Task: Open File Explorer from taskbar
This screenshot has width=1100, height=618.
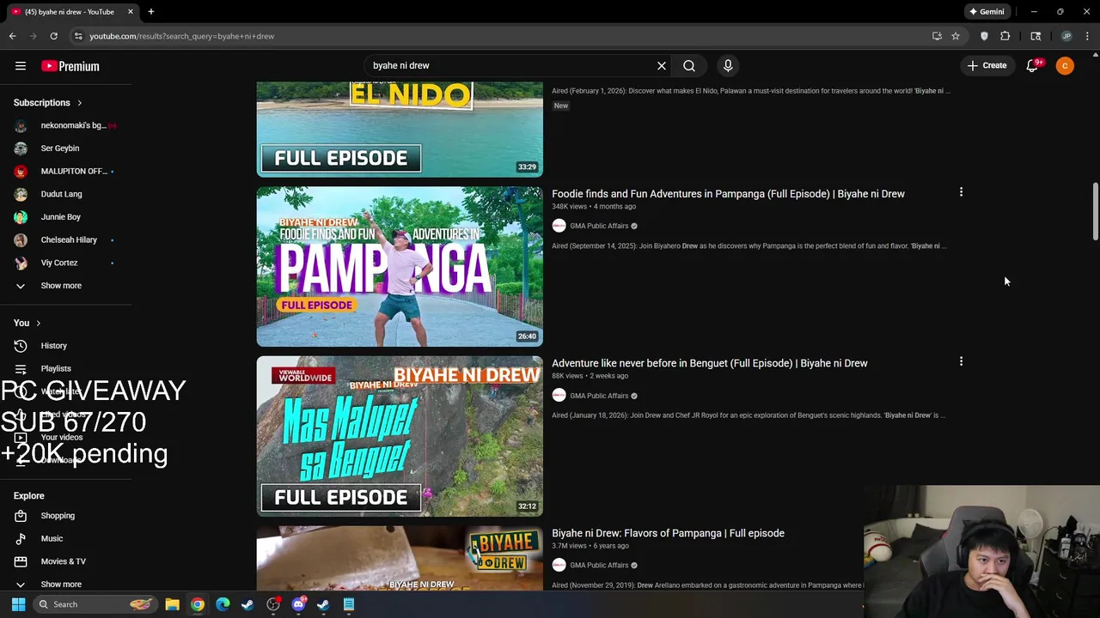Action: pyautogui.click(x=172, y=604)
